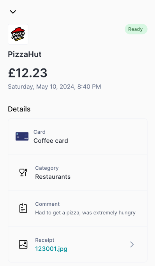Collapse the details with the top chevron
The height and width of the screenshot is (266, 155).
point(13,12)
